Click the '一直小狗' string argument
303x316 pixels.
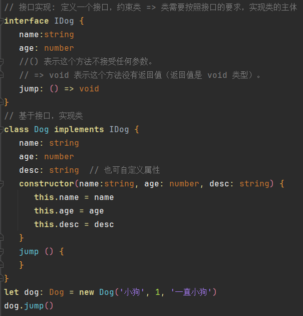point(192,292)
